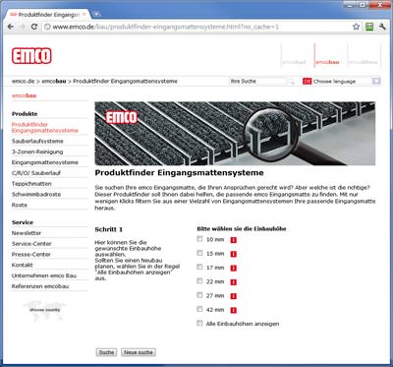
Task: Open Produktfinder Eingangsmattensysteme sidebar item
Action: [x=45, y=128]
